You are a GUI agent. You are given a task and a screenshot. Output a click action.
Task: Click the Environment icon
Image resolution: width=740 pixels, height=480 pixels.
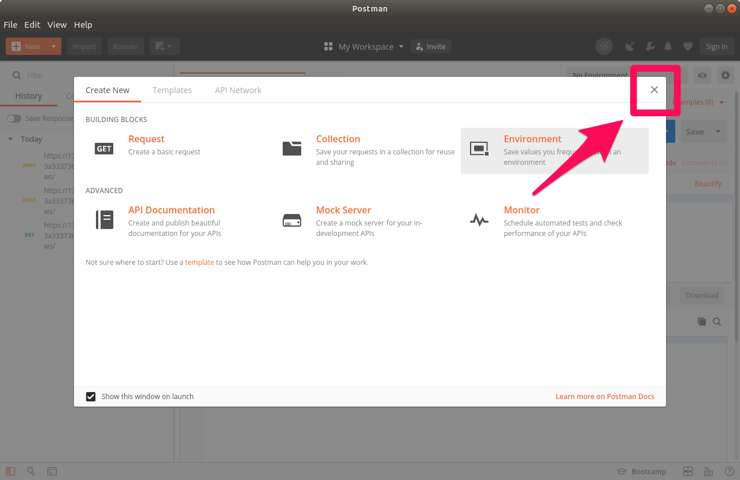coord(479,149)
